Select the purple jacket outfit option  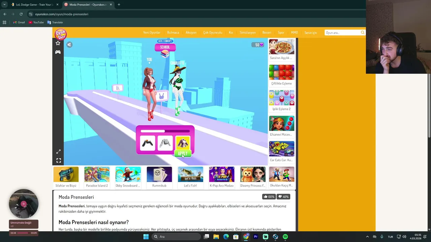[183, 143]
